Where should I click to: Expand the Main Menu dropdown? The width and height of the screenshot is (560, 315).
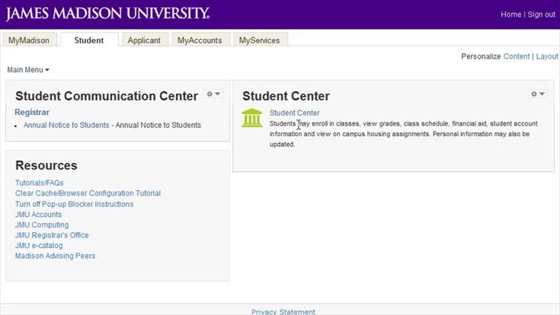click(28, 70)
